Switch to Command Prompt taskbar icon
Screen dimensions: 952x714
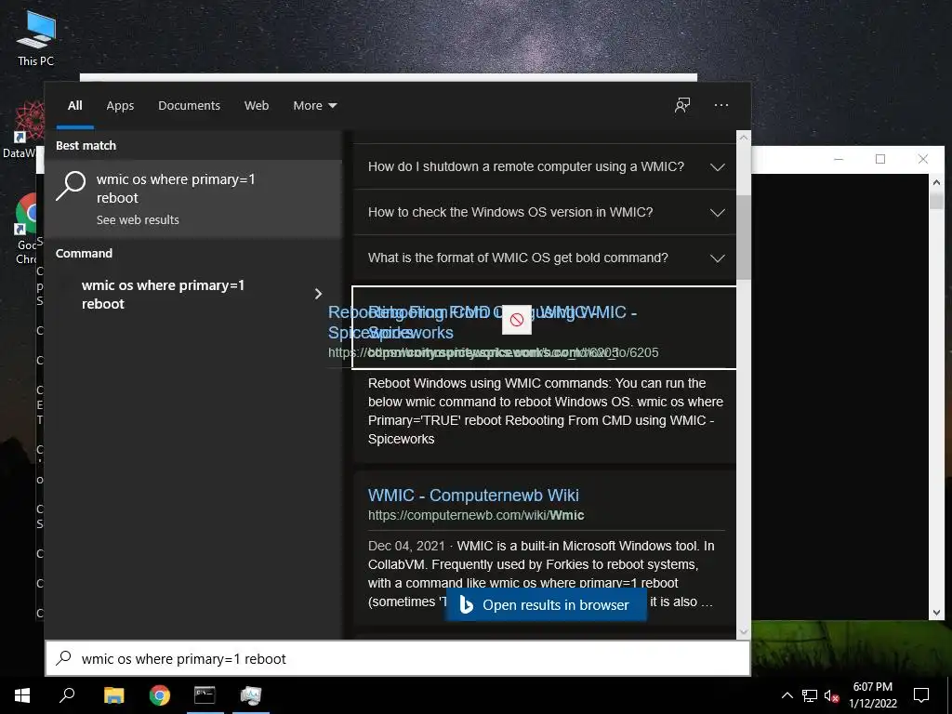coord(205,695)
